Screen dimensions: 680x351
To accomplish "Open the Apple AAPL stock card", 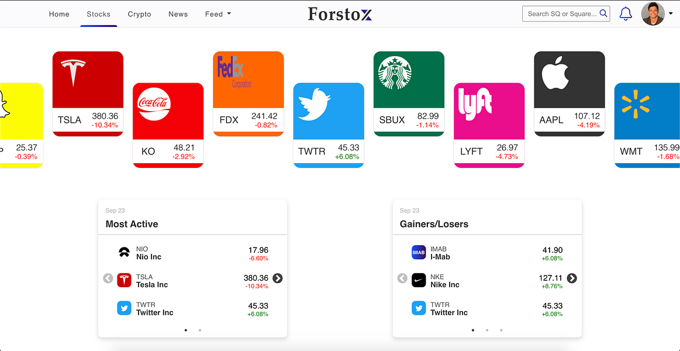I will pos(569,94).
